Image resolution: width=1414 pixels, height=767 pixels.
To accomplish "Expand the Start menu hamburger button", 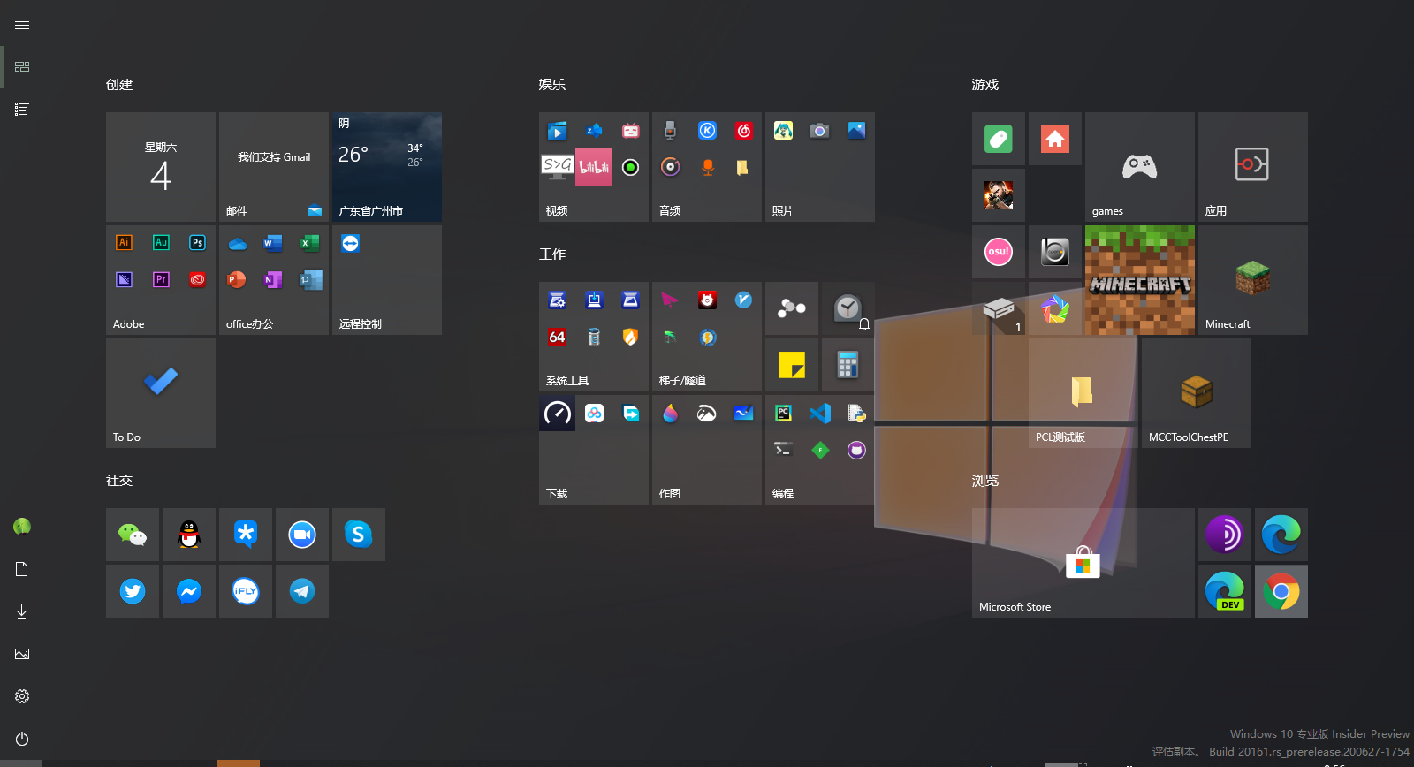I will click(x=22, y=25).
